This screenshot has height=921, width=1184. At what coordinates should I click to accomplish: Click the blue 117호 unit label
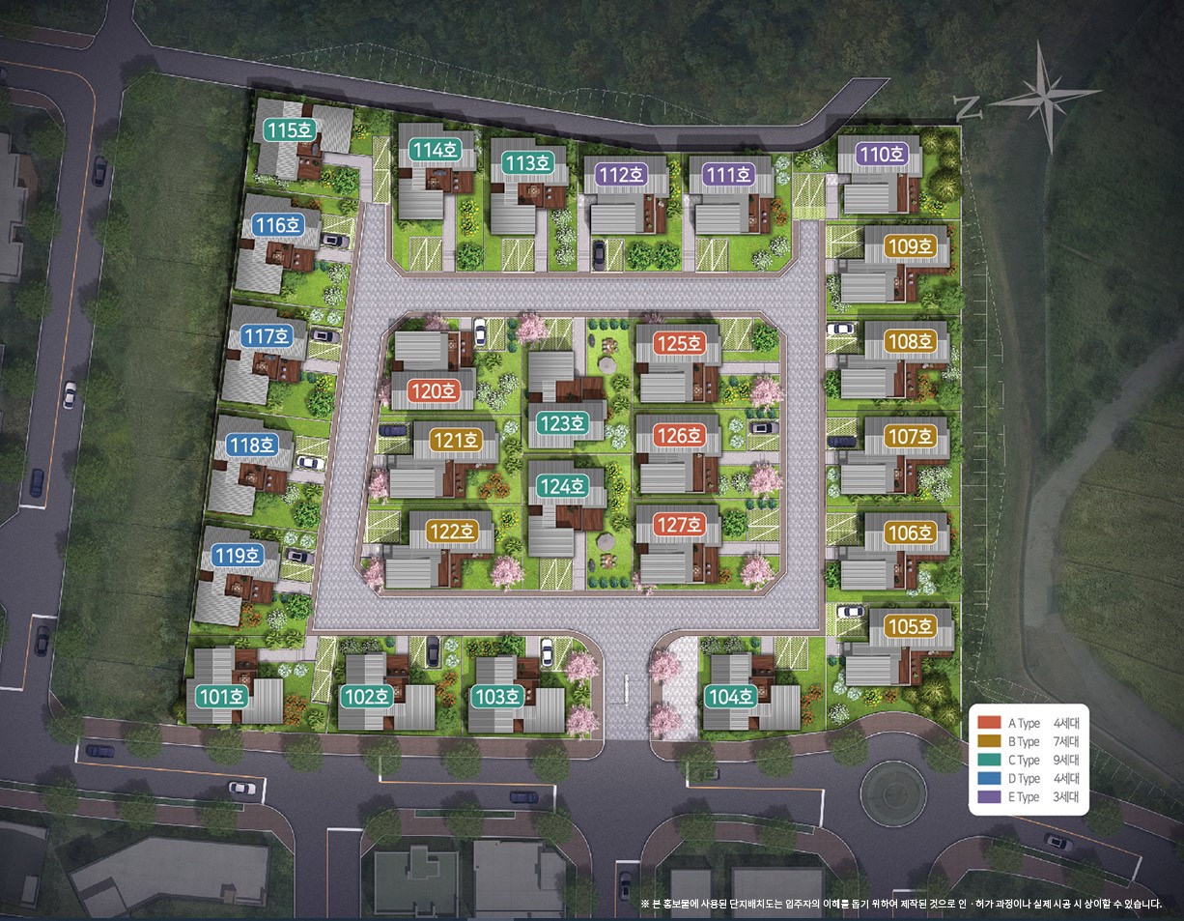click(x=267, y=336)
